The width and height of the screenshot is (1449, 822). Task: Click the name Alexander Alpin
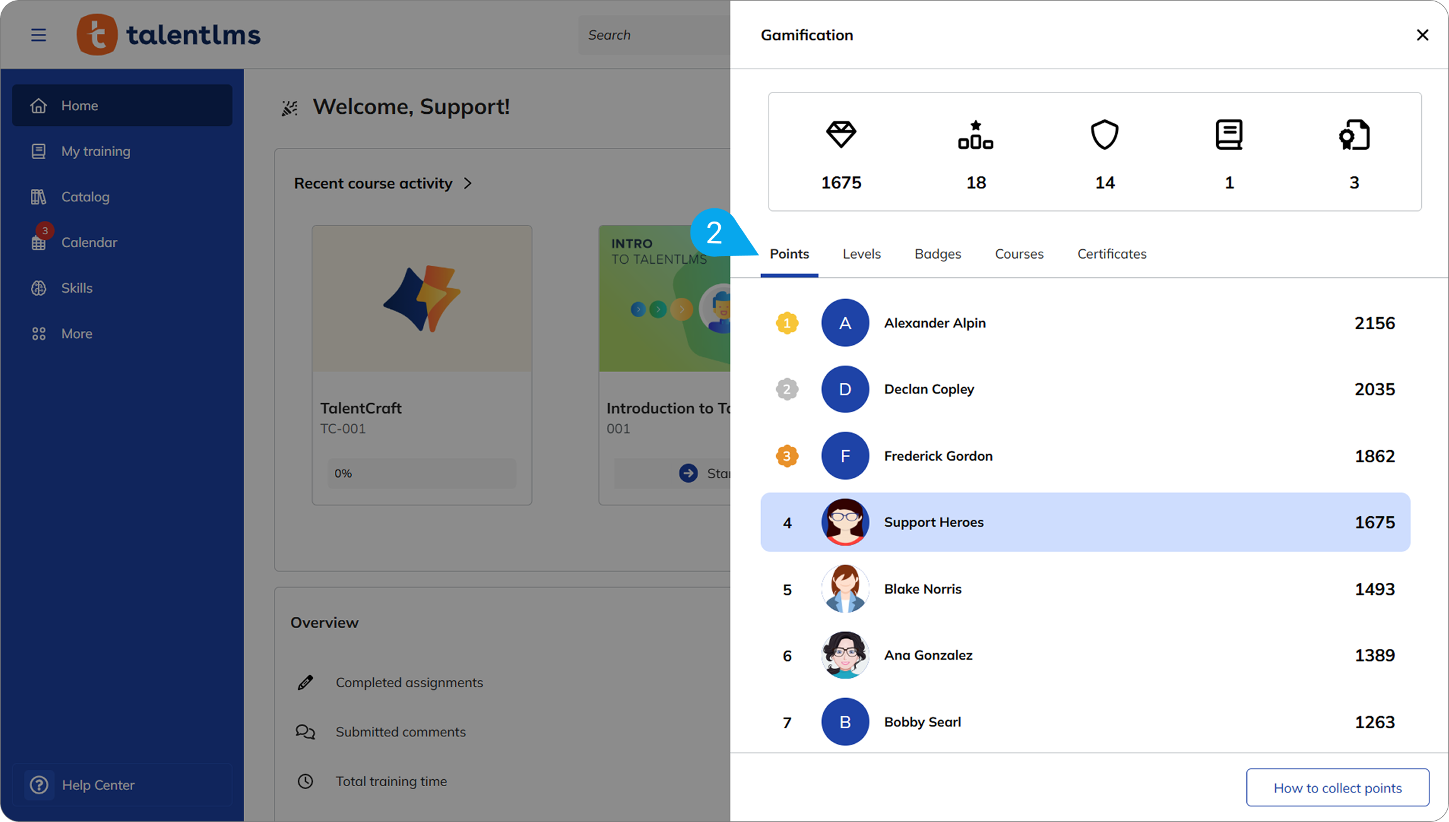pyautogui.click(x=935, y=323)
